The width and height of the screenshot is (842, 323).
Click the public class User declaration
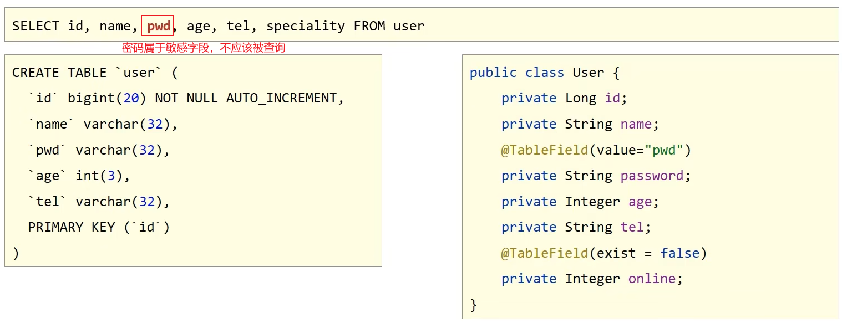(544, 73)
